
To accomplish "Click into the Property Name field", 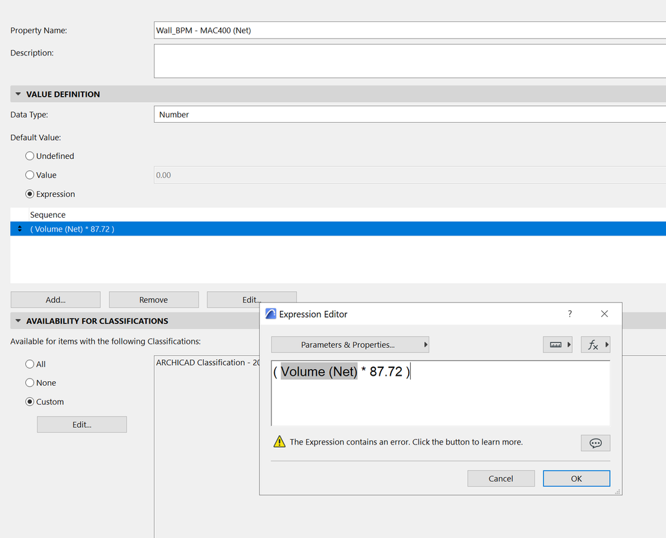I will [410, 30].
